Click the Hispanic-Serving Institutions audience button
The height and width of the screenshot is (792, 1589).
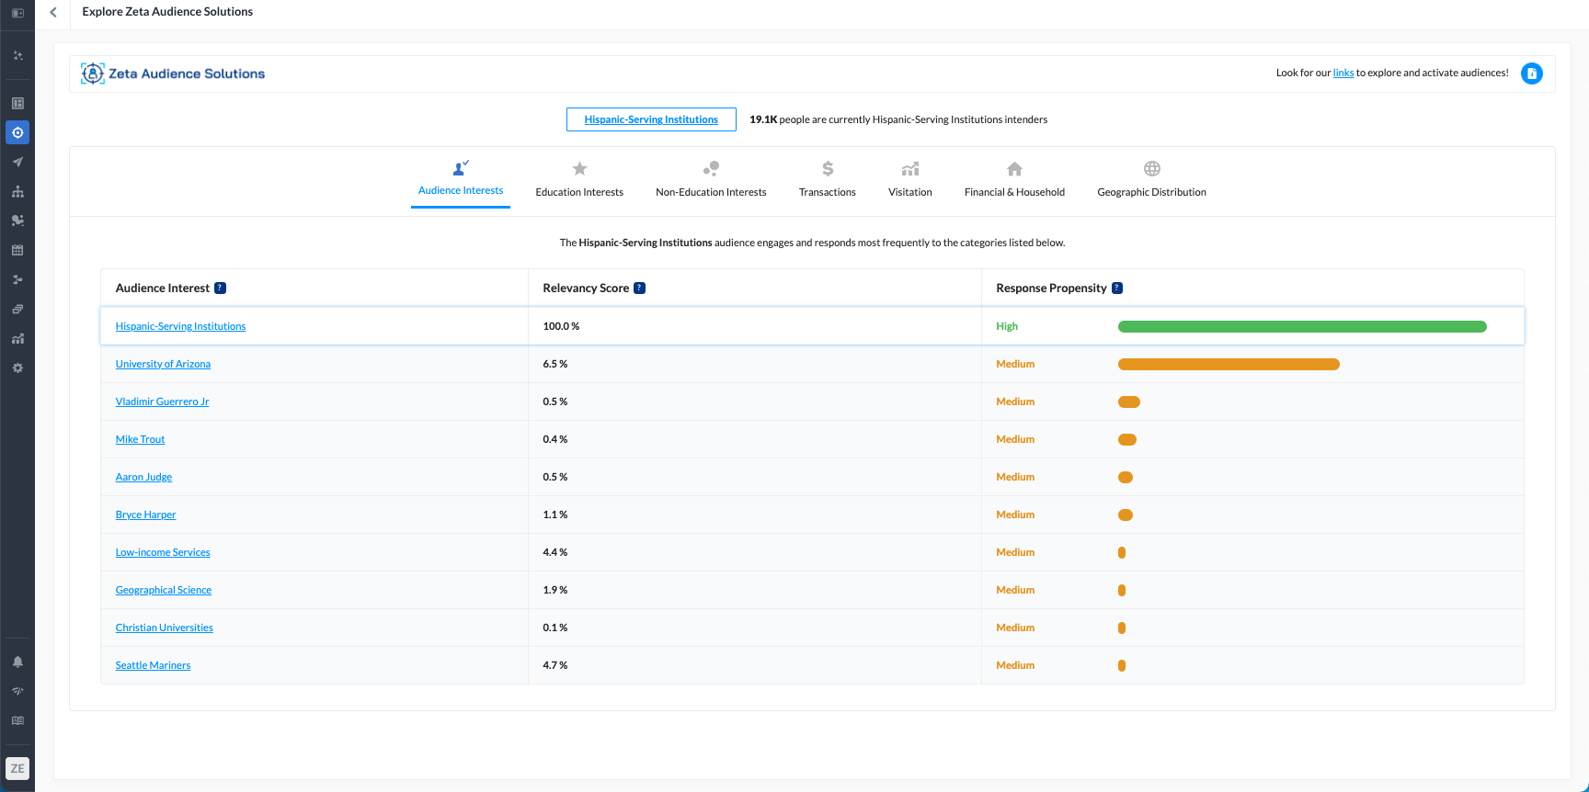651,119
